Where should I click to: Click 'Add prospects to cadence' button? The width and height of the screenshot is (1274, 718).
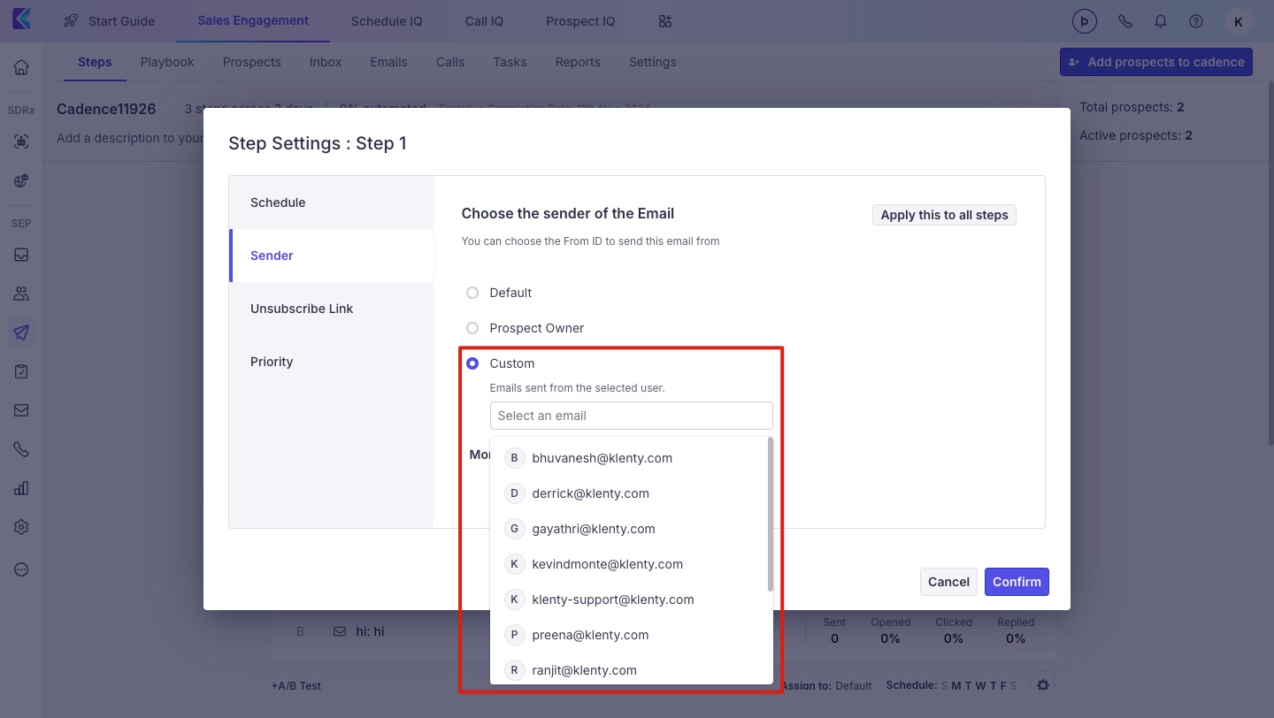click(x=1156, y=62)
